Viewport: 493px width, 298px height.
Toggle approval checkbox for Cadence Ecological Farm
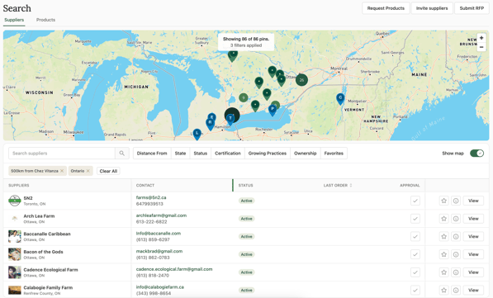click(x=415, y=272)
